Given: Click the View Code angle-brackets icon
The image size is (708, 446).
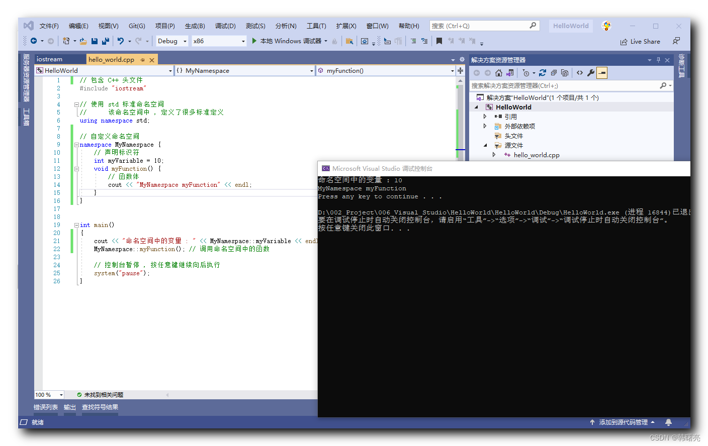Looking at the screenshot, I should coord(580,73).
